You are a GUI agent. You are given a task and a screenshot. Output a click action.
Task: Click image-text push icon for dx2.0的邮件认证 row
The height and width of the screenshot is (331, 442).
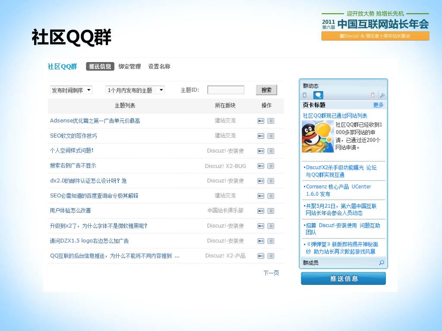(x=261, y=181)
